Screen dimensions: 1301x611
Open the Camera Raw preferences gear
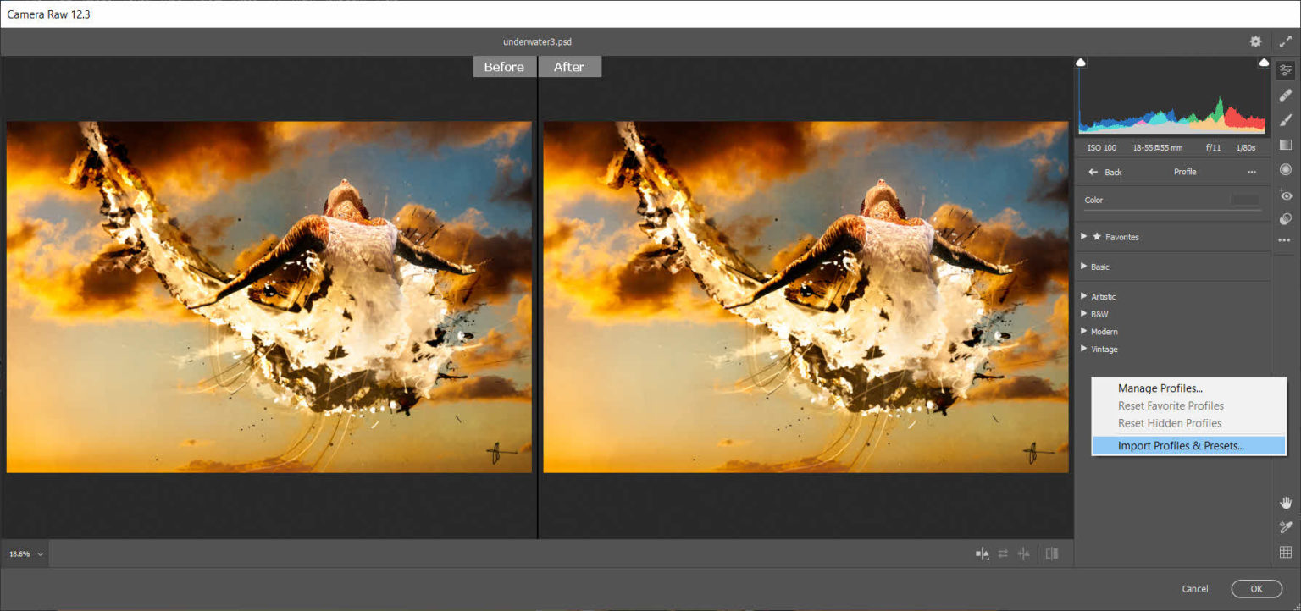(1256, 41)
